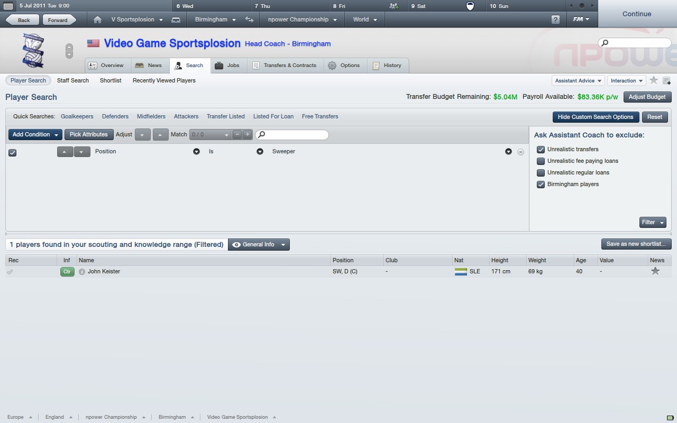Open the Saturday fixture shield icon

(x=470, y=6)
